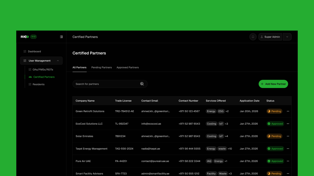Click waste tag in Taqat Energy row
The image size is (314, 176).
pyautogui.click(x=222, y=149)
